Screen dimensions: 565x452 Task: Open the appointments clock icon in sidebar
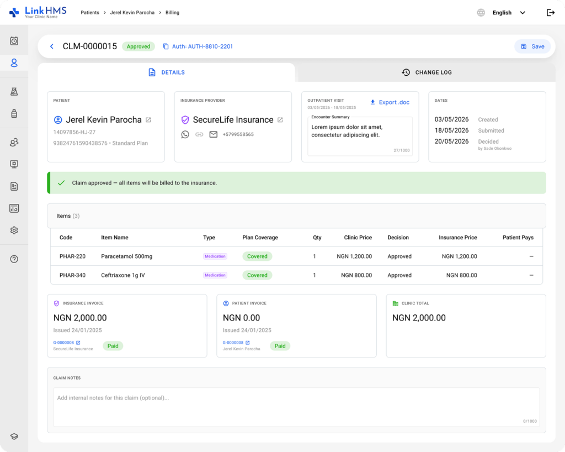14,41
